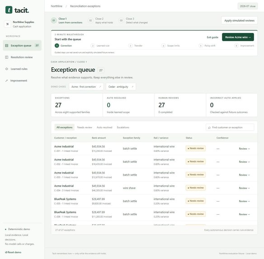Click the Status column header
264x259 pixels.
point(189,138)
